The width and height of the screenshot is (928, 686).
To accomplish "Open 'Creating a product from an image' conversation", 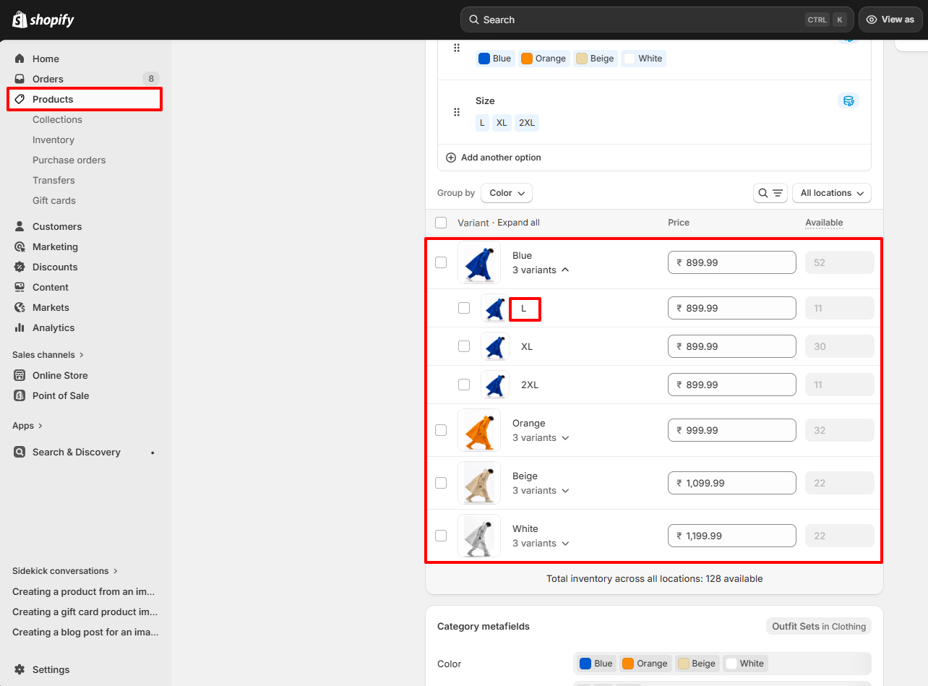I will pyautogui.click(x=85, y=591).
